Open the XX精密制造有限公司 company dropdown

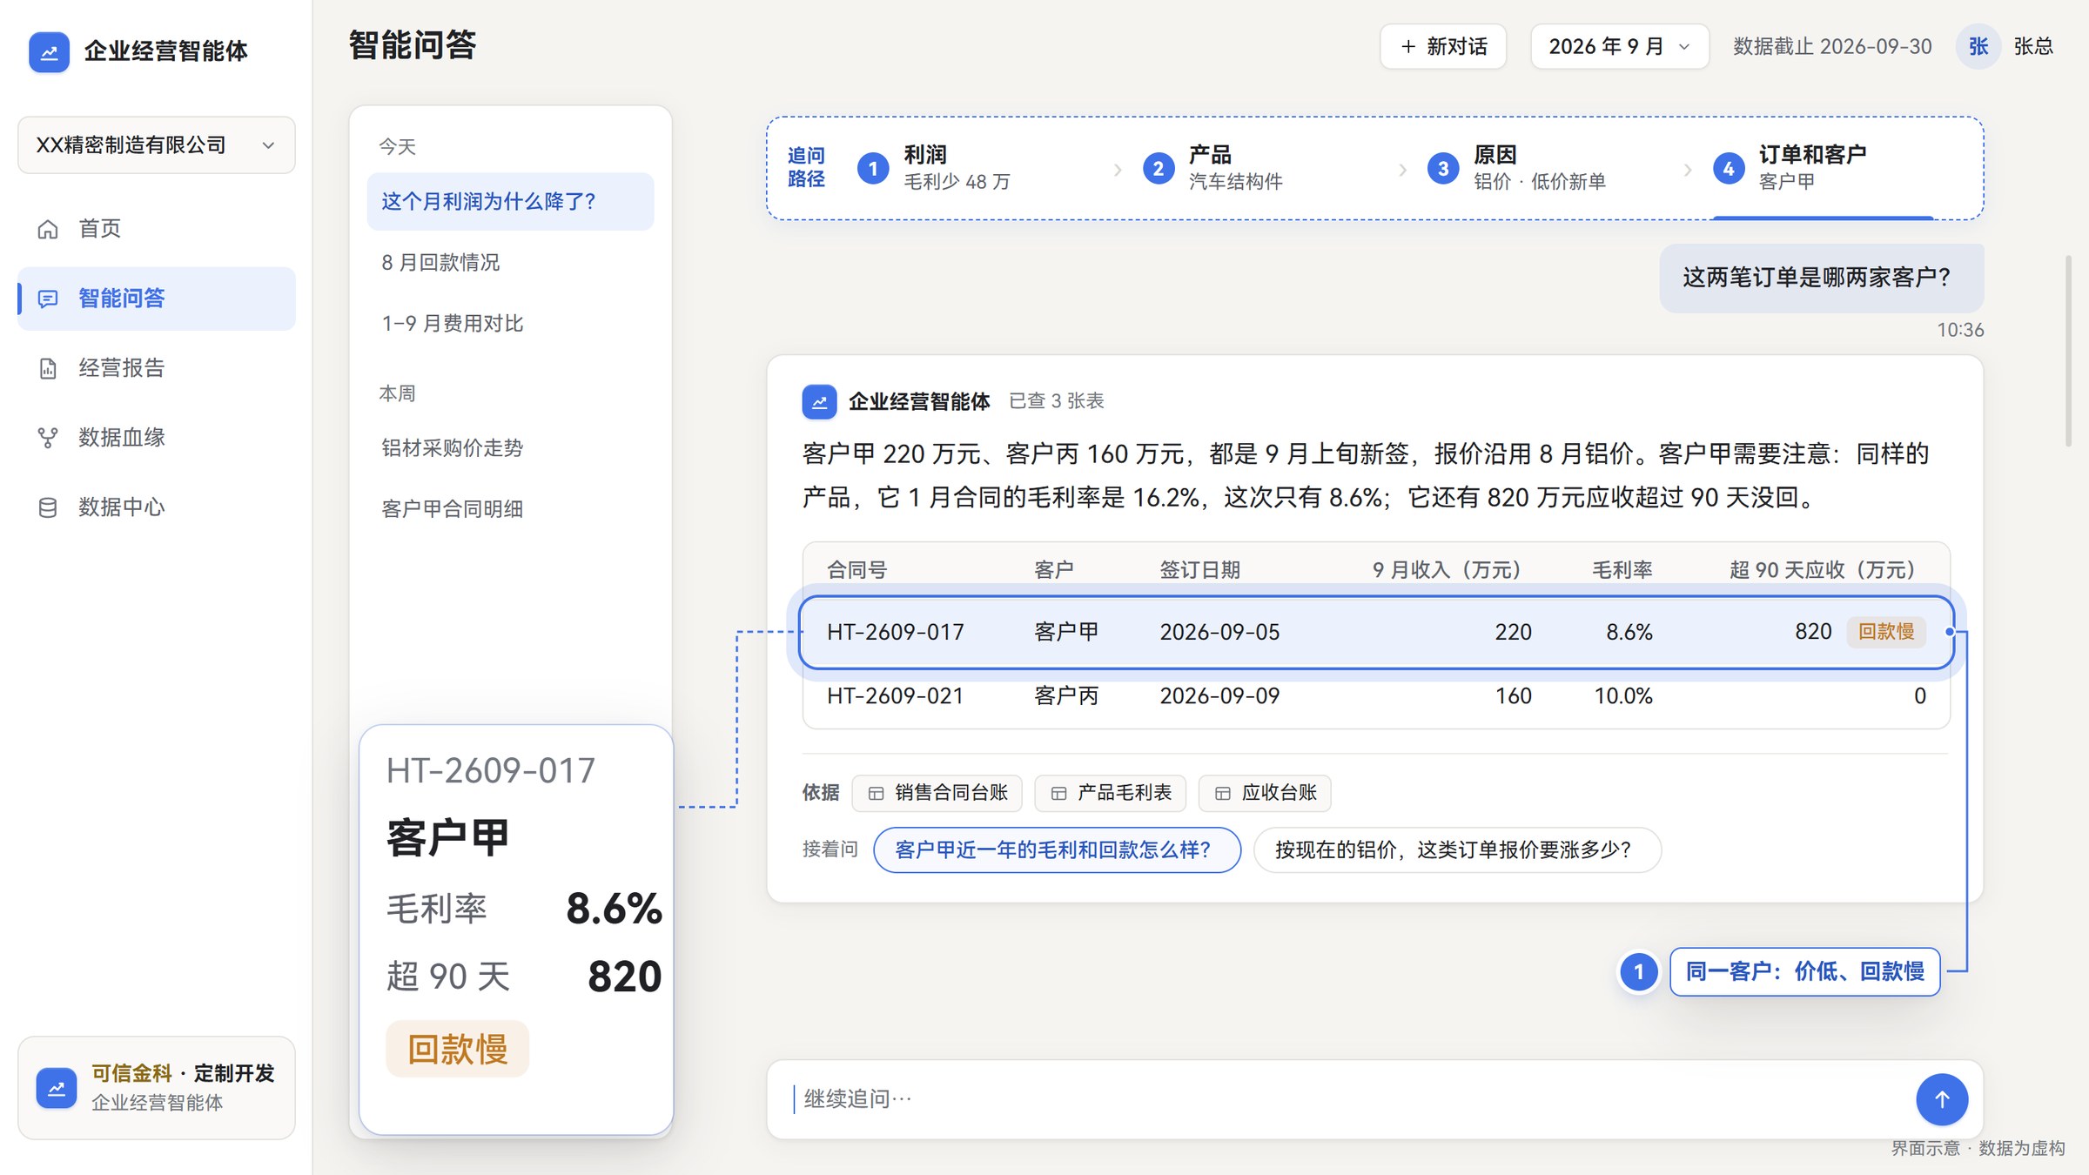point(157,145)
